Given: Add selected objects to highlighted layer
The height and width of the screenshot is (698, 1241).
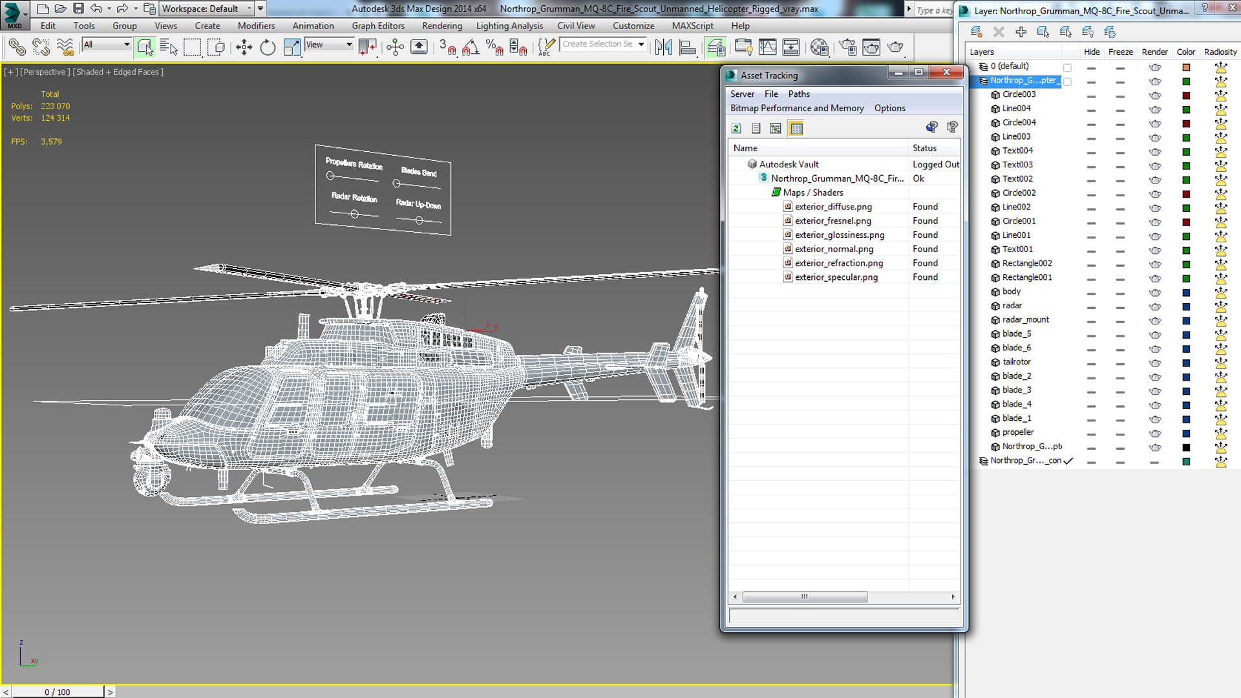Looking at the screenshot, I should [1021, 32].
